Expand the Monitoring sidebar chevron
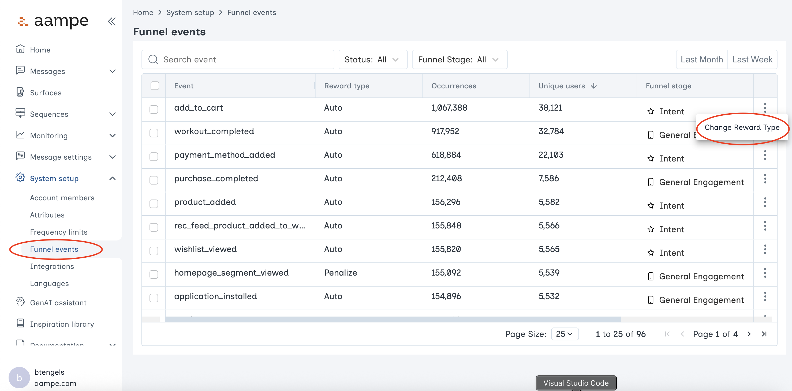This screenshot has height=391, width=792. pyautogui.click(x=113, y=136)
